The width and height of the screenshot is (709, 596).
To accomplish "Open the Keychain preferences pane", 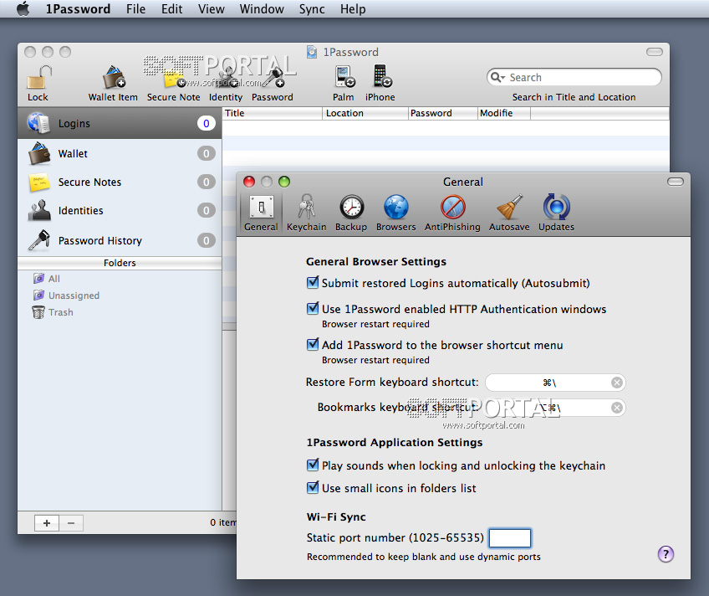I will click(307, 213).
